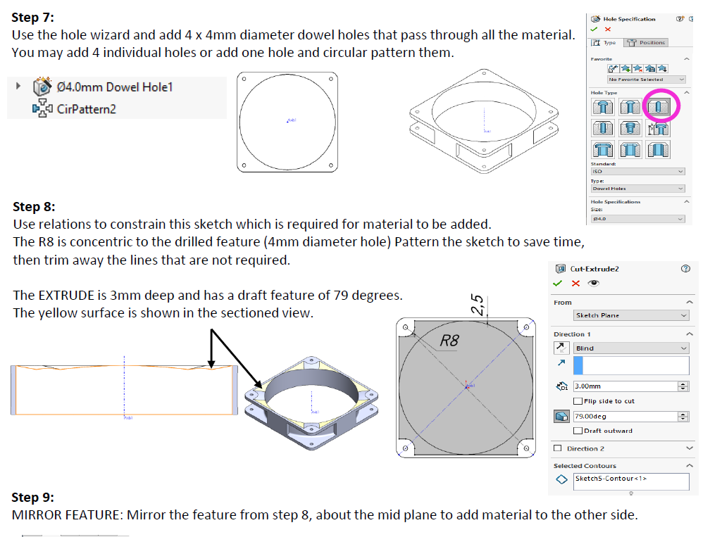
Task: Confirm Hole Specification with green checkmark
Action: (x=594, y=30)
